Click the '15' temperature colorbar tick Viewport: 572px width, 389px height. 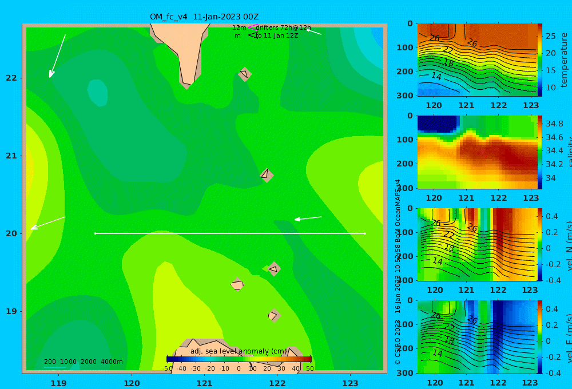550,70
